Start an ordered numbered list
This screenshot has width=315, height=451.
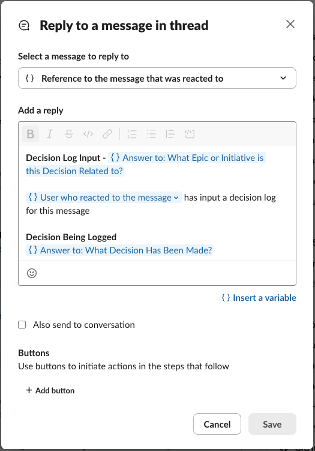click(x=132, y=134)
